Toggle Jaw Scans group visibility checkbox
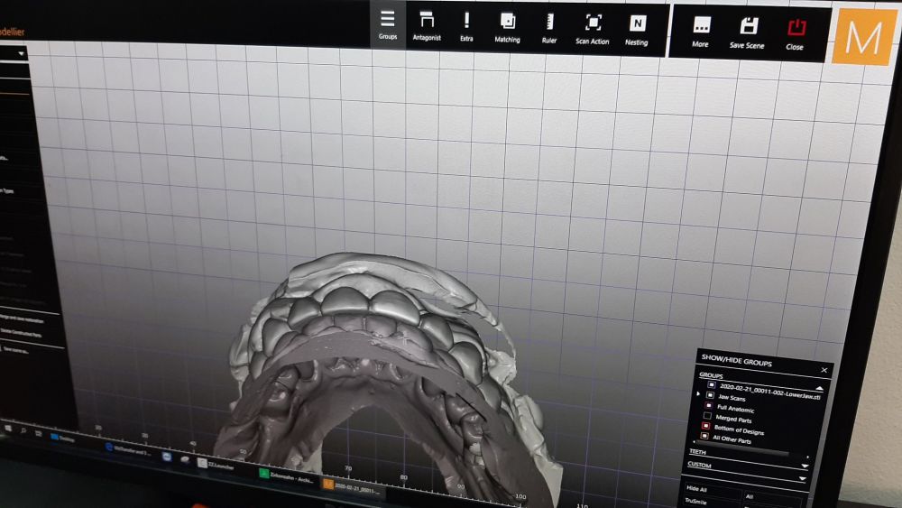 tap(710, 395)
